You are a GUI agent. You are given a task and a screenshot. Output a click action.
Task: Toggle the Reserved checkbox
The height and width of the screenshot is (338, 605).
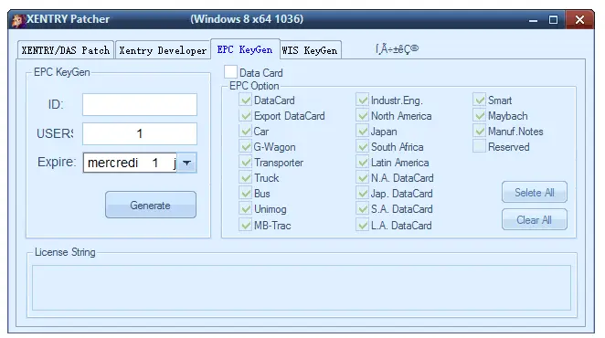pyautogui.click(x=479, y=147)
